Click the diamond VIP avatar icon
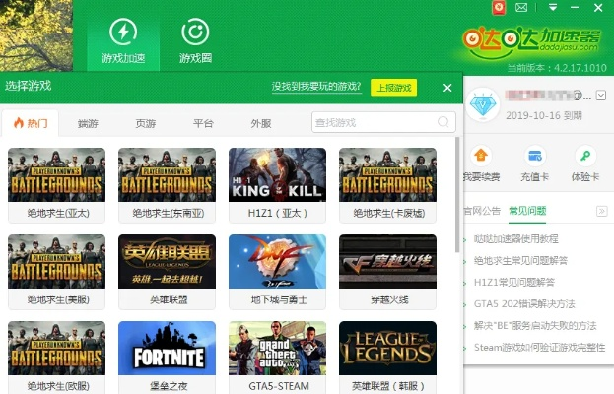614x394 pixels. click(x=483, y=103)
